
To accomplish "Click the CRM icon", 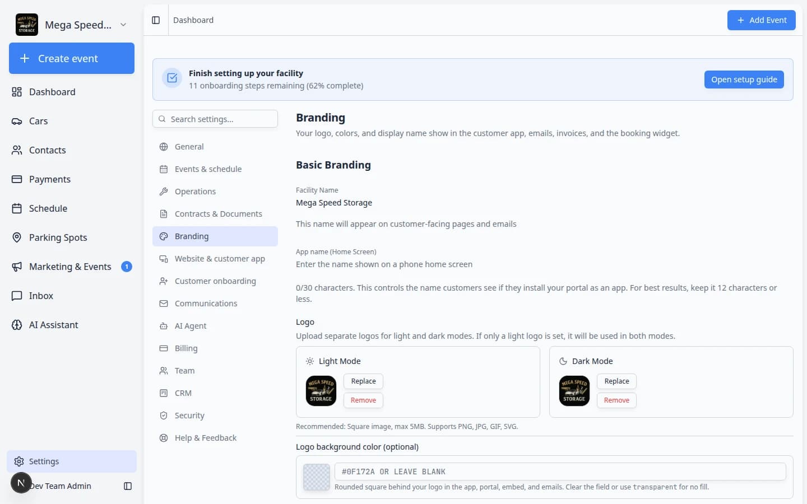I will (164, 393).
